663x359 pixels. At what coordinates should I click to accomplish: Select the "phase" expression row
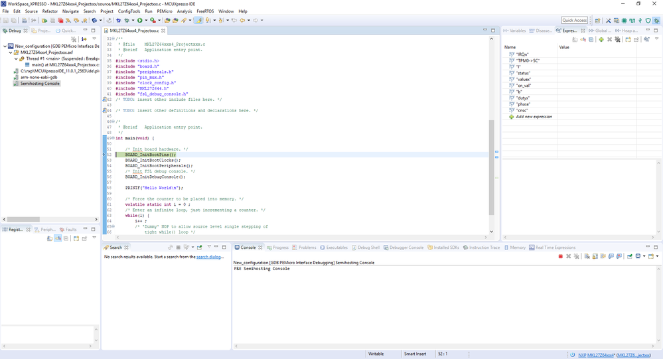pos(523,104)
